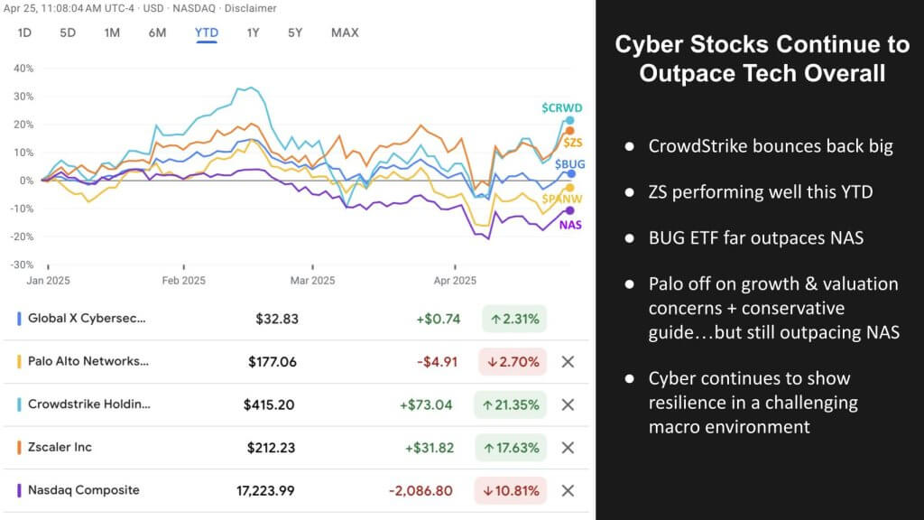Remove Palo Alto Networks with its X icon

click(x=568, y=362)
